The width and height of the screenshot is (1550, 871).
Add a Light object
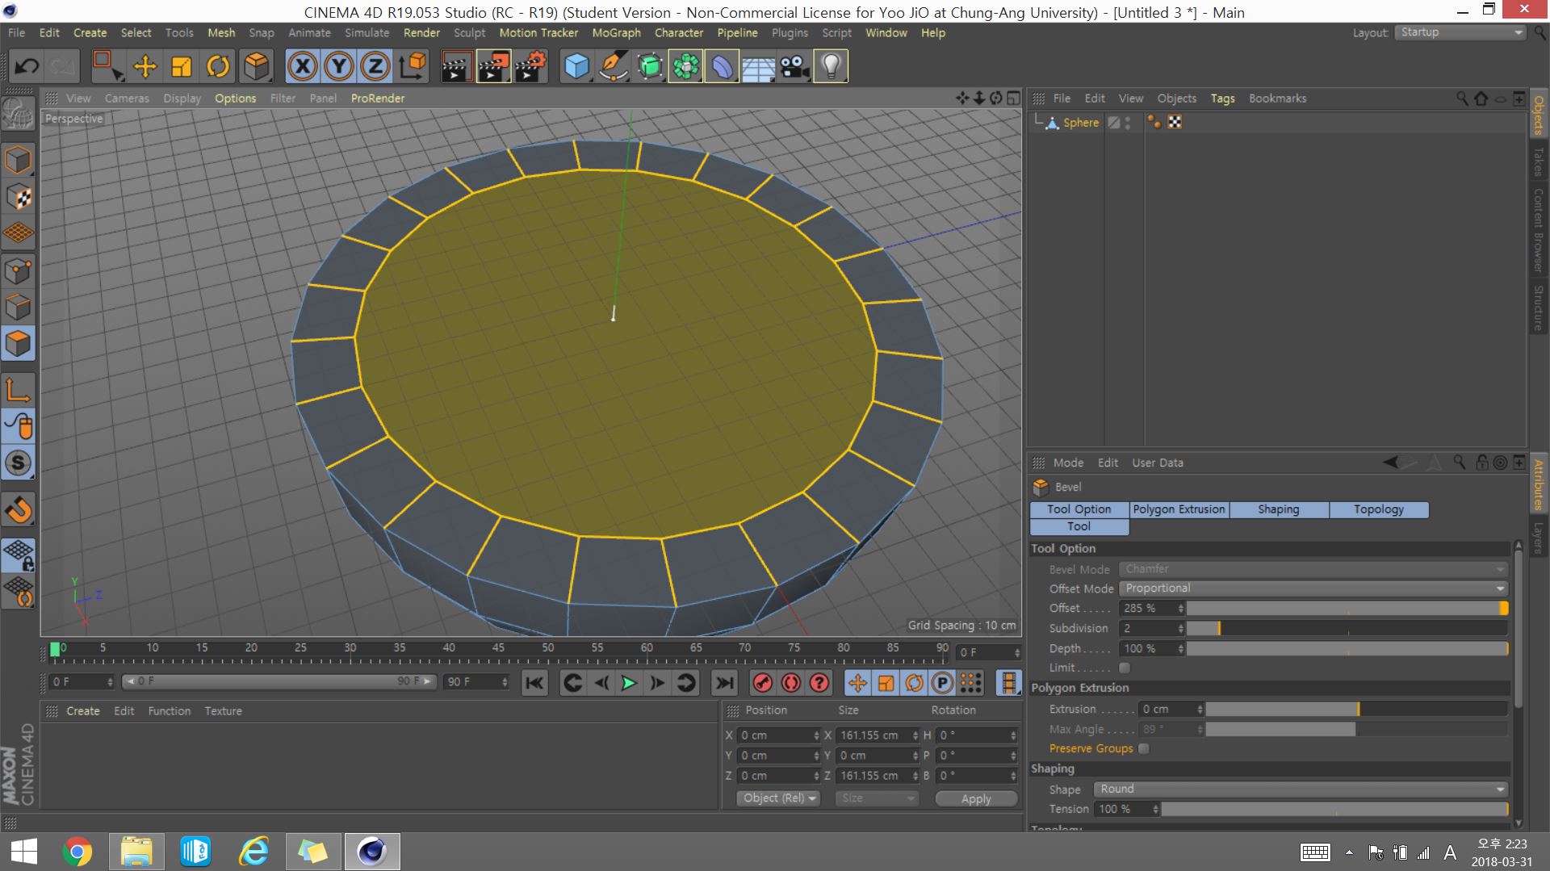(x=832, y=66)
